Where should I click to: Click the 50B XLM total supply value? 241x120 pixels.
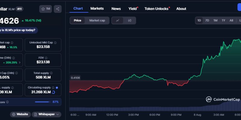click(x=43, y=77)
